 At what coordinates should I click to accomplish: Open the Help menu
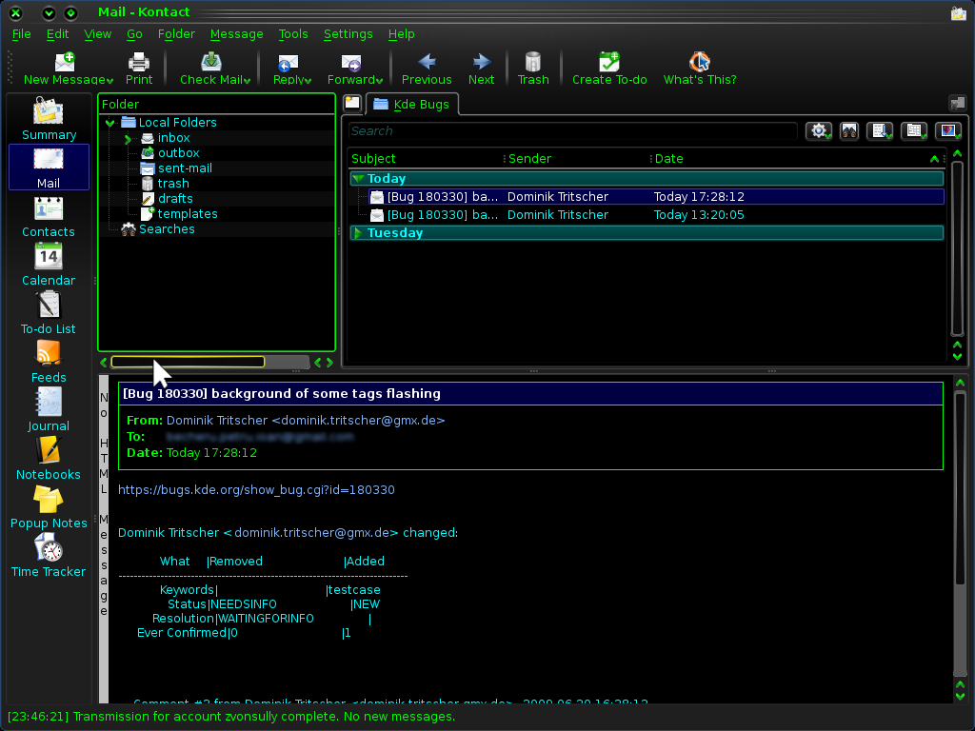[x=401, y=34]
